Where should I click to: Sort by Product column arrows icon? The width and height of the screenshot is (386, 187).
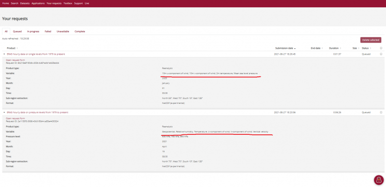tap(17, 48)
